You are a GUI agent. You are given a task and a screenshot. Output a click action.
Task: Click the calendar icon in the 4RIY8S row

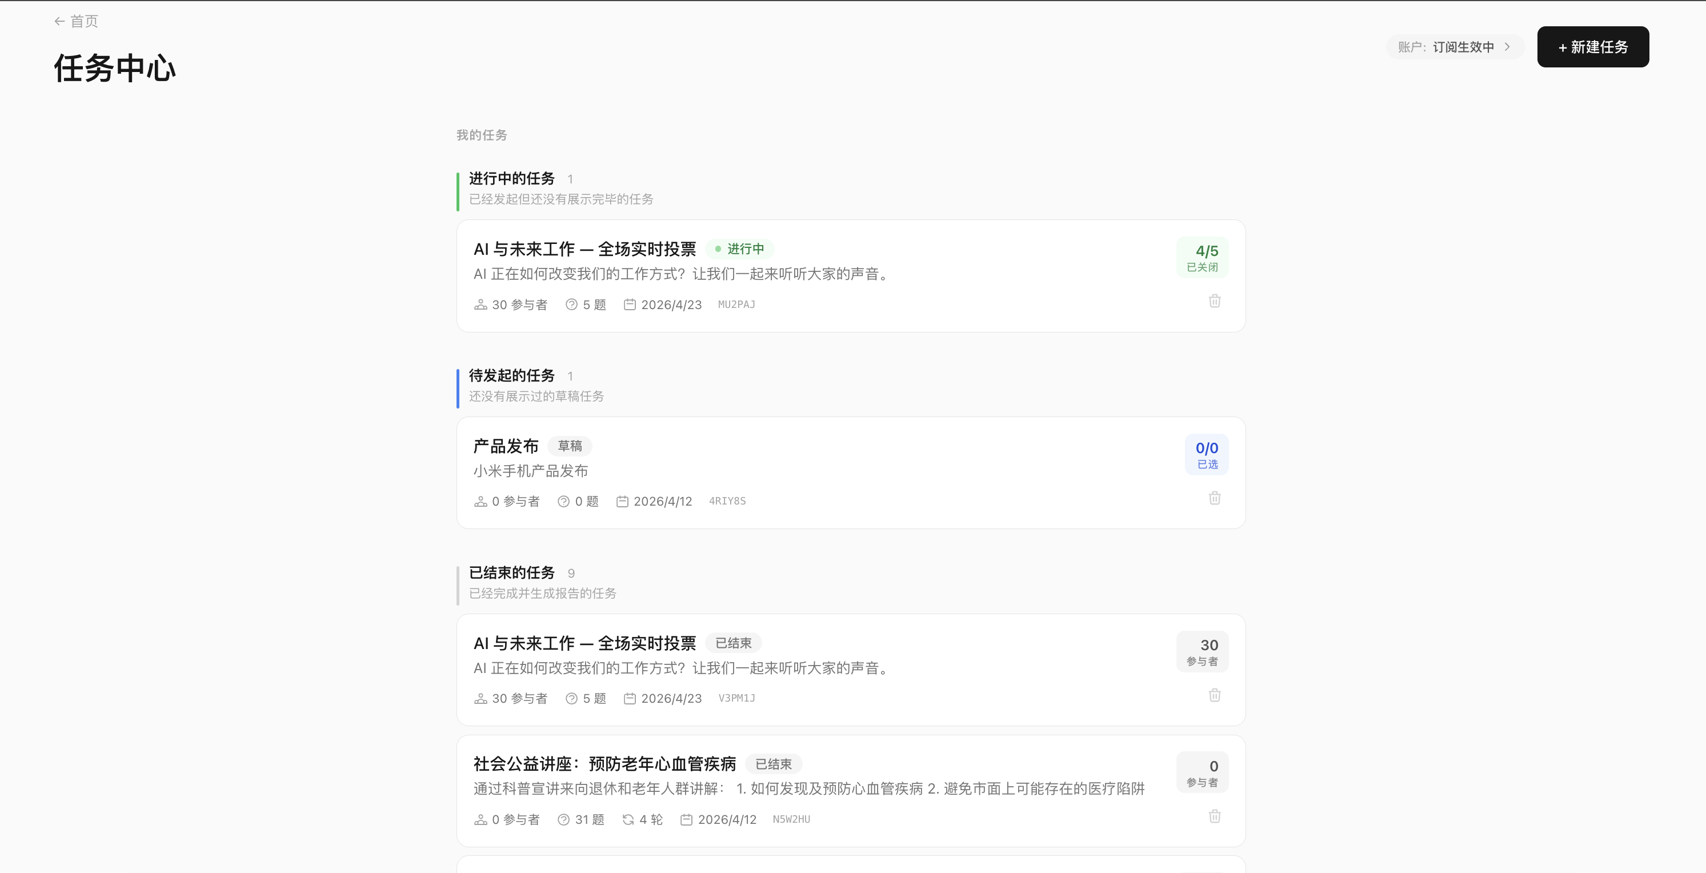point(623,502)
